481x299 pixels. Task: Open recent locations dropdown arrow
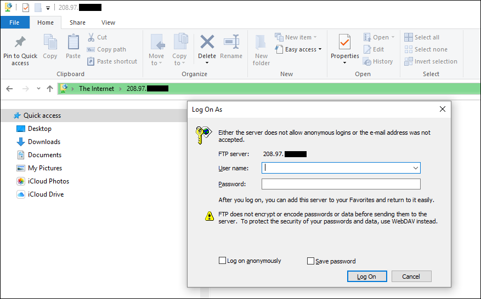tap(38, 89)
